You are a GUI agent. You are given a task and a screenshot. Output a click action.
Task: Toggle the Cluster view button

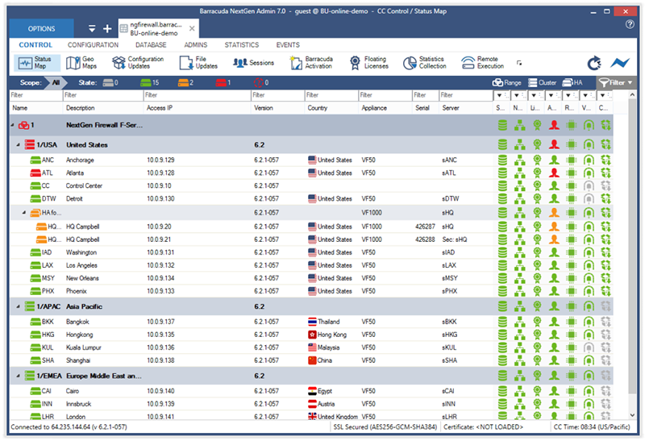coord(542,83)
